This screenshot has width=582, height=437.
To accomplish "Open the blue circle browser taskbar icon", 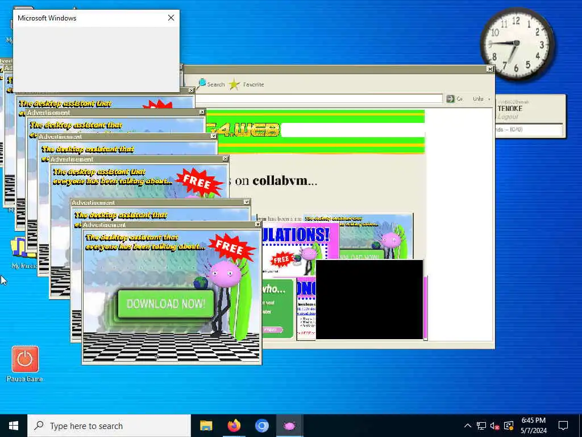I will point(261,426).
